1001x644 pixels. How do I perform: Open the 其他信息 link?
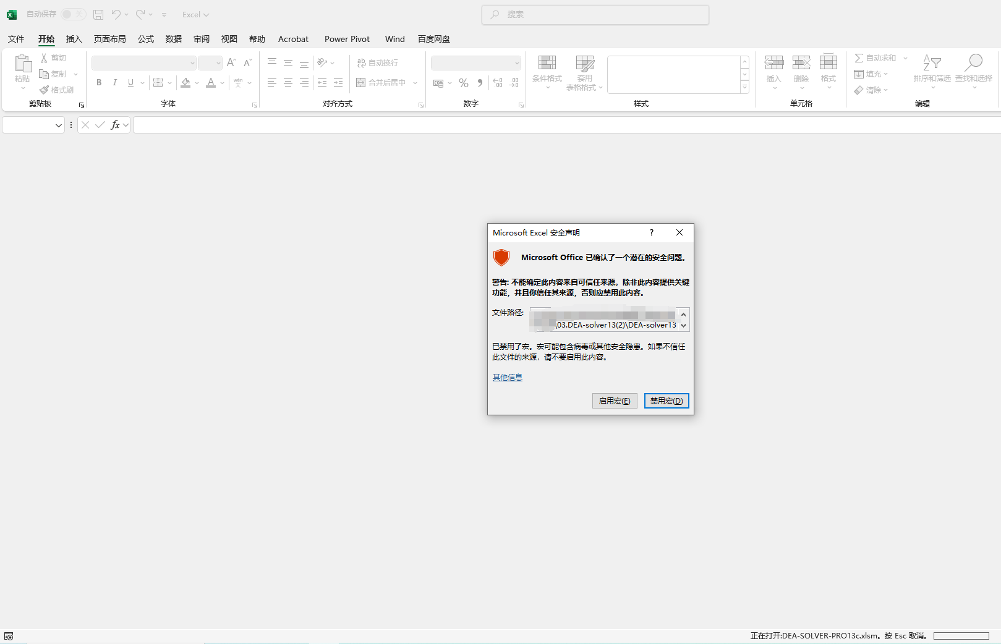pos(507,378)
